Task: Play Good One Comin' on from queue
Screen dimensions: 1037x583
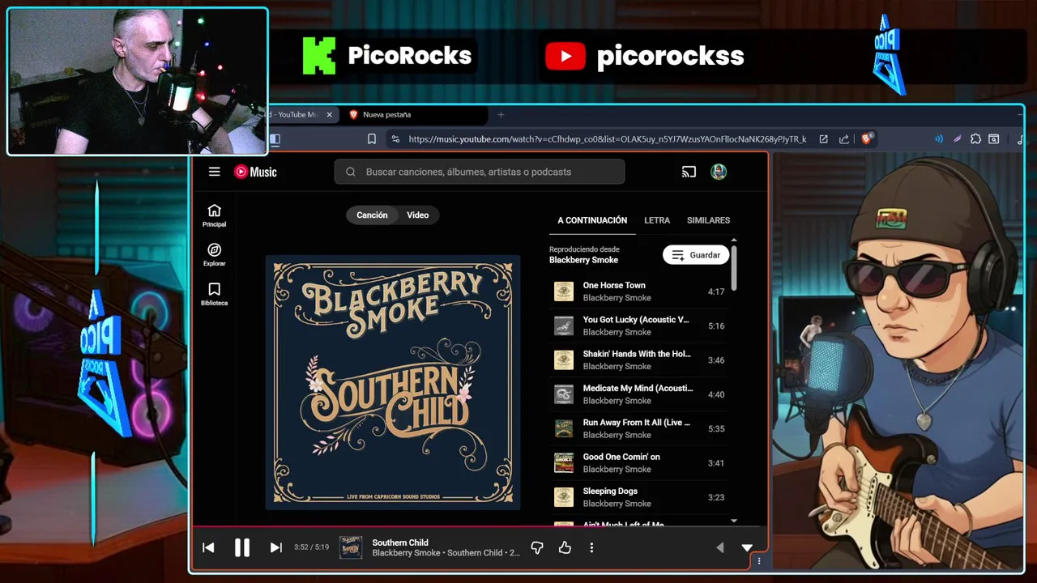Action: 638,462
